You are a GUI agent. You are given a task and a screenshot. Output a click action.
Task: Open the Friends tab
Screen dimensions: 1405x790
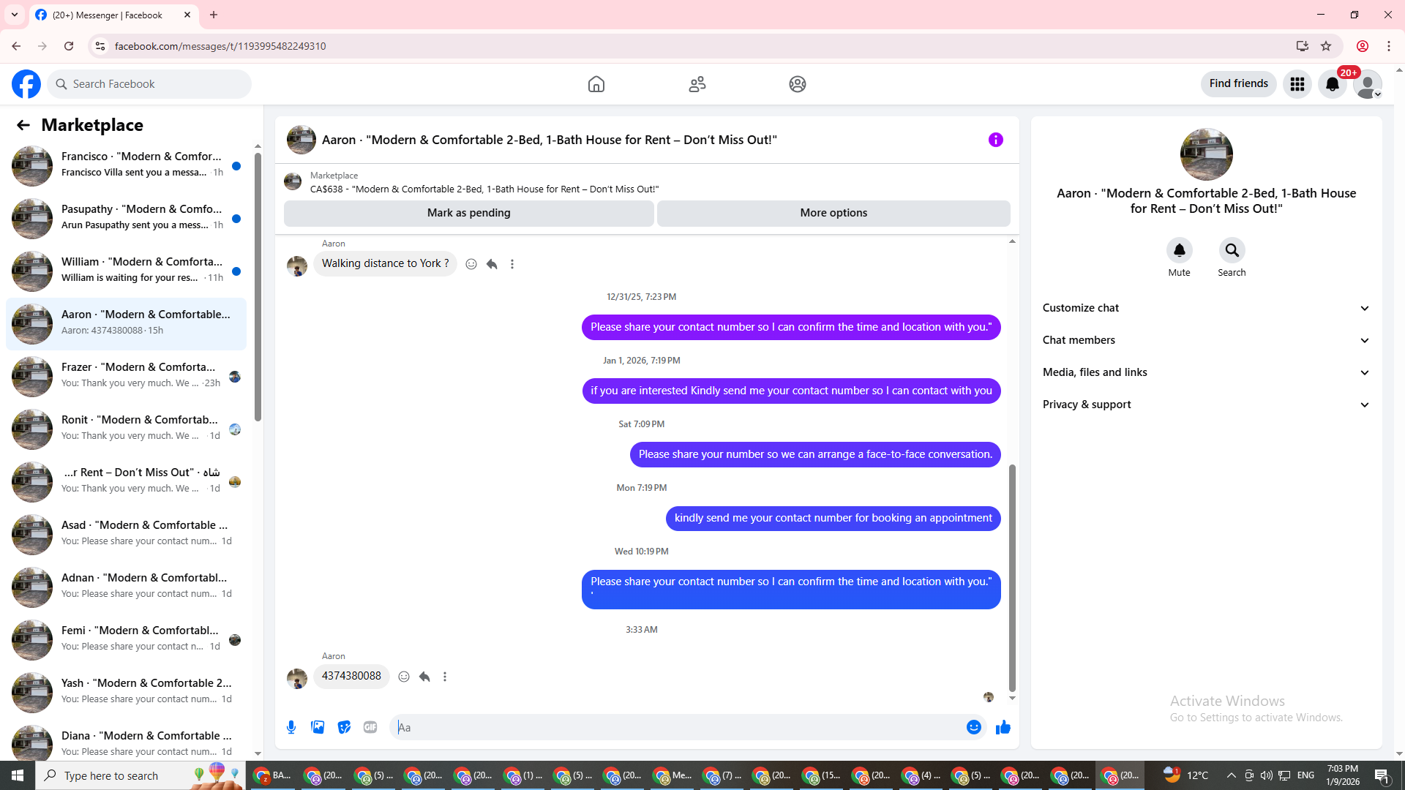697,84
